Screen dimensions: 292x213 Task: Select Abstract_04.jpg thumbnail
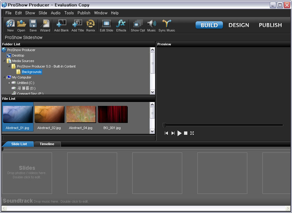pyautogui.click(x=81, y=117)
